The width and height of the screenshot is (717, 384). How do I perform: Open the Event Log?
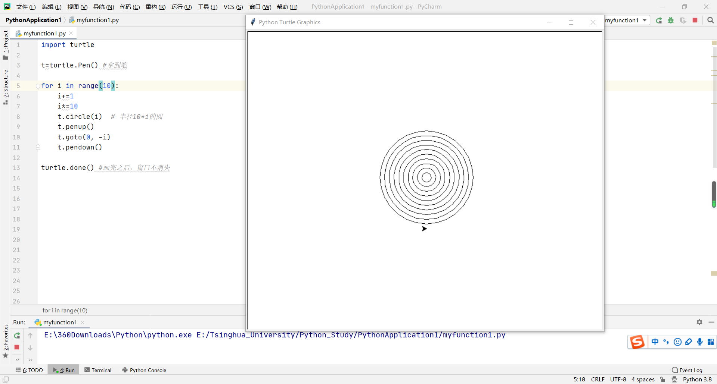(x=687, y=370)
